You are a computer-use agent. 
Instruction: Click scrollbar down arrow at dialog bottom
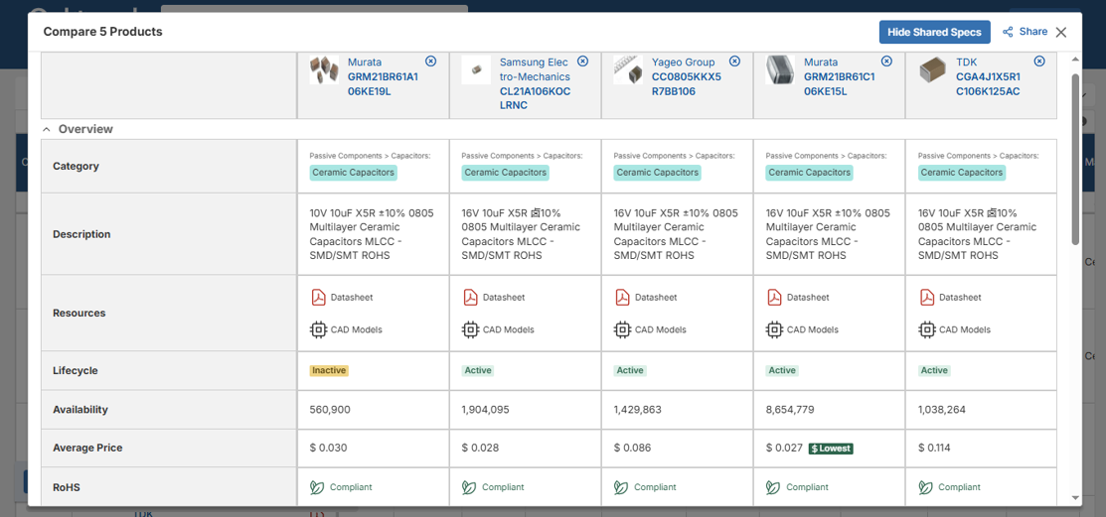[x=1075, y=498]
